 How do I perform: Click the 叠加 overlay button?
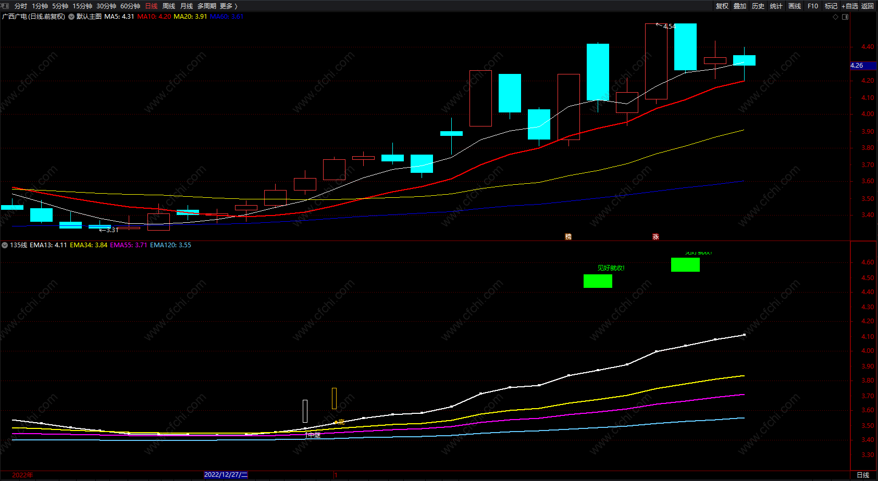click(x=740, y=6)
